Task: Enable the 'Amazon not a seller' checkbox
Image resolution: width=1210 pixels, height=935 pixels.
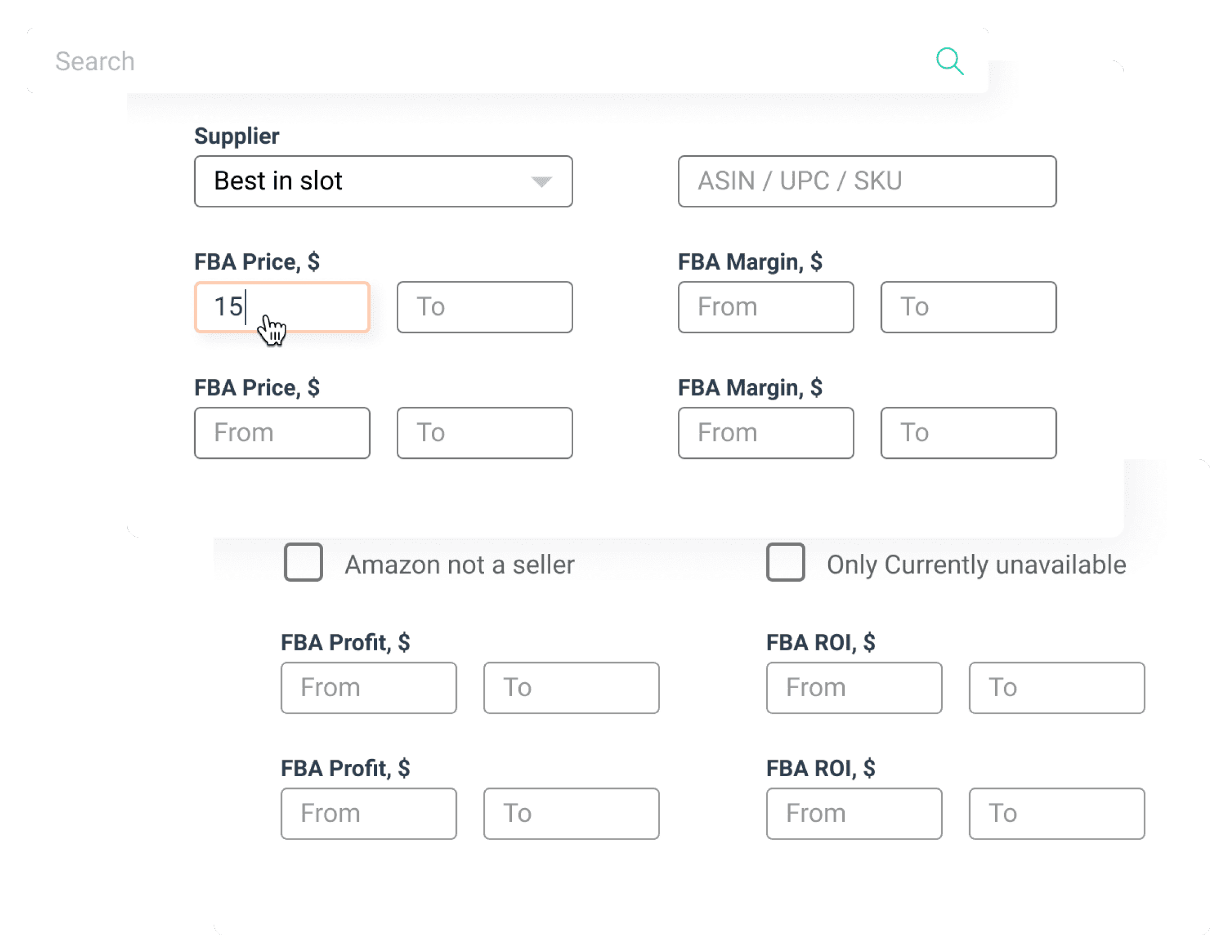Action: (x=303, y=562)
